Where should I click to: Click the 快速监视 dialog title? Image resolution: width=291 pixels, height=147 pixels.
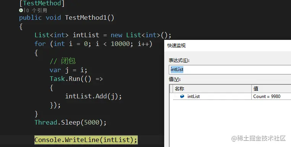(176, 46)
